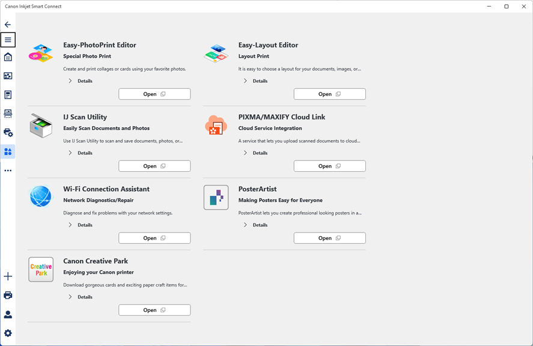This screenshot has width=533, height=346.
Task: Click the 'IJ Scan Utility' title
Action: [85, 117]
